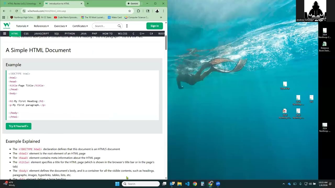This screenshot has width=335, height=188.
Task: Select W3.CSS in the topic bar
Action: 122,34
